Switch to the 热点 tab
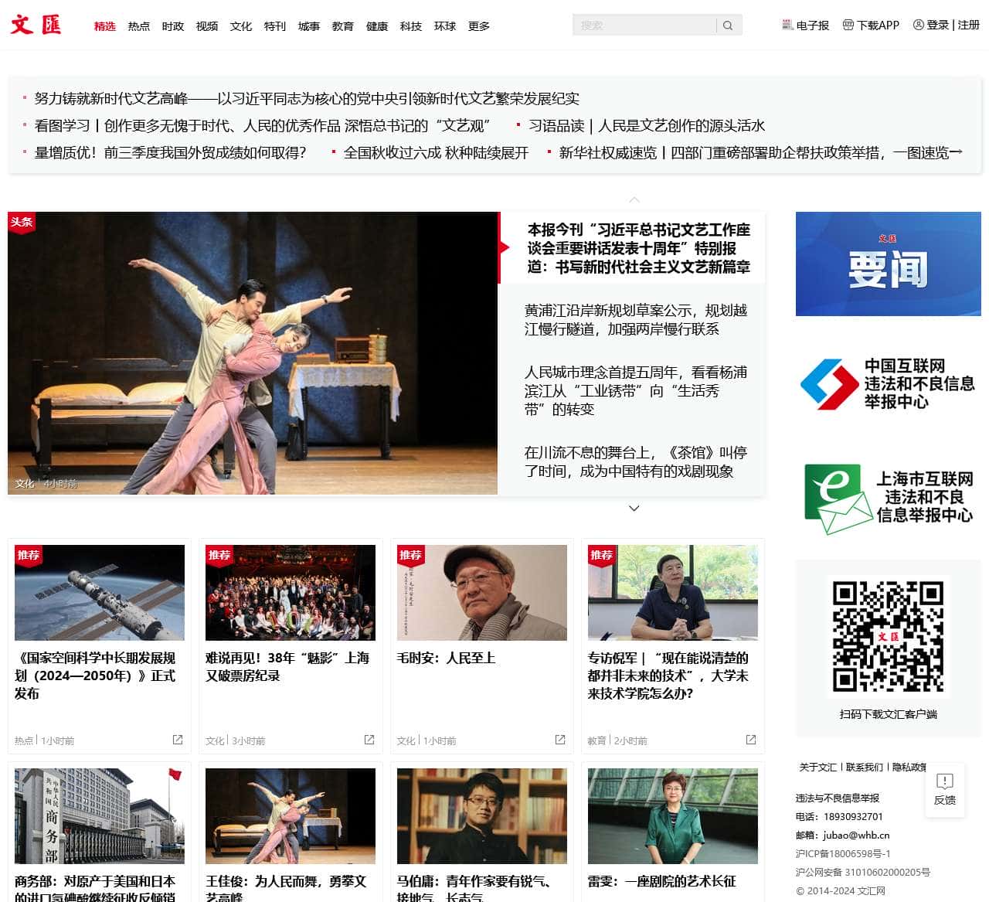Image resolution: width=989 pixels, height=902 pixels. (x=138, y=26)
